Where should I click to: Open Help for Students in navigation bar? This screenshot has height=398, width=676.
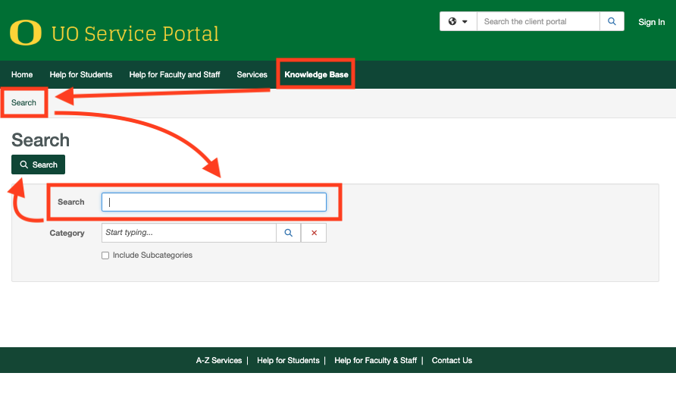tap(80, 74)
